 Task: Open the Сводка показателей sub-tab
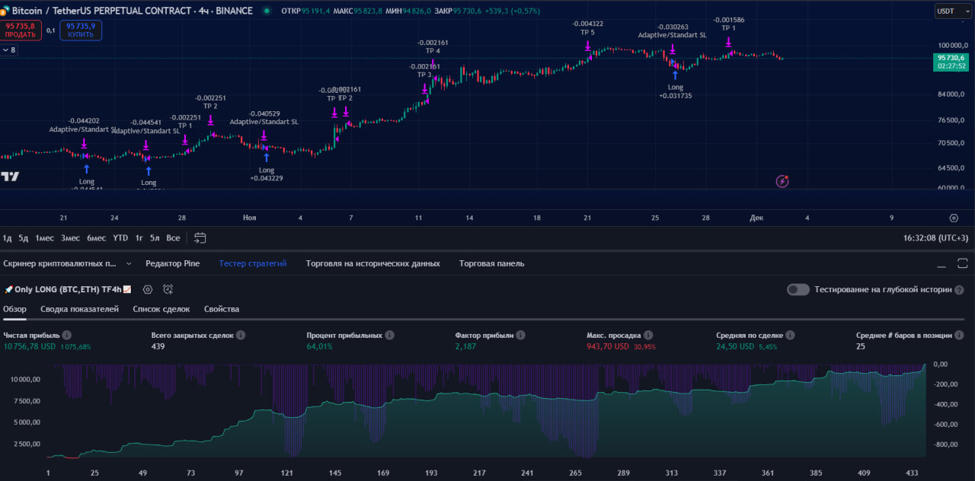pos(79,309)
